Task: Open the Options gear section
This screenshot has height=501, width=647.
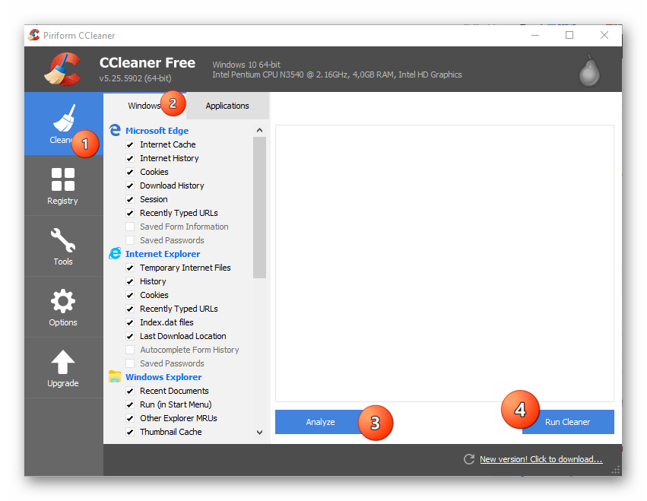Action: (x=62, y=307)
